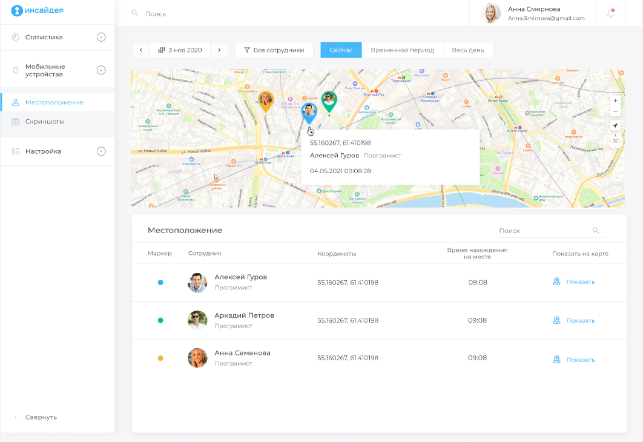Image resolution: width=643 pixels, height=442 pixels.
Task: Zoom in on the map
Action: click(x=615, y=101)
